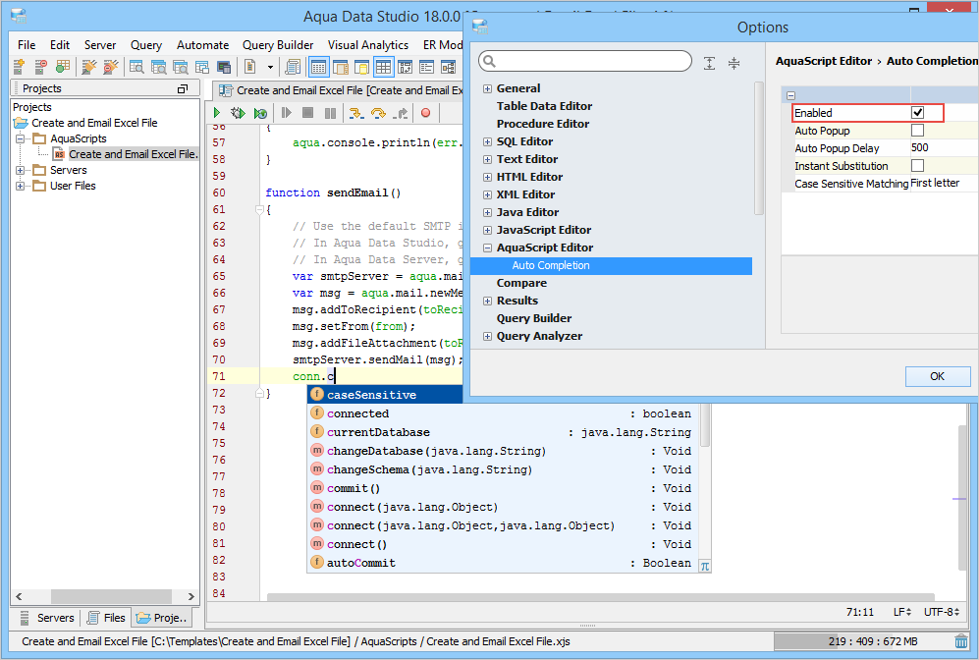Image resolution: width=979 pixels, height=660 pixels.
Task: Uncheck the Enabled auto completion checkbox
Action: pos(917,113)
